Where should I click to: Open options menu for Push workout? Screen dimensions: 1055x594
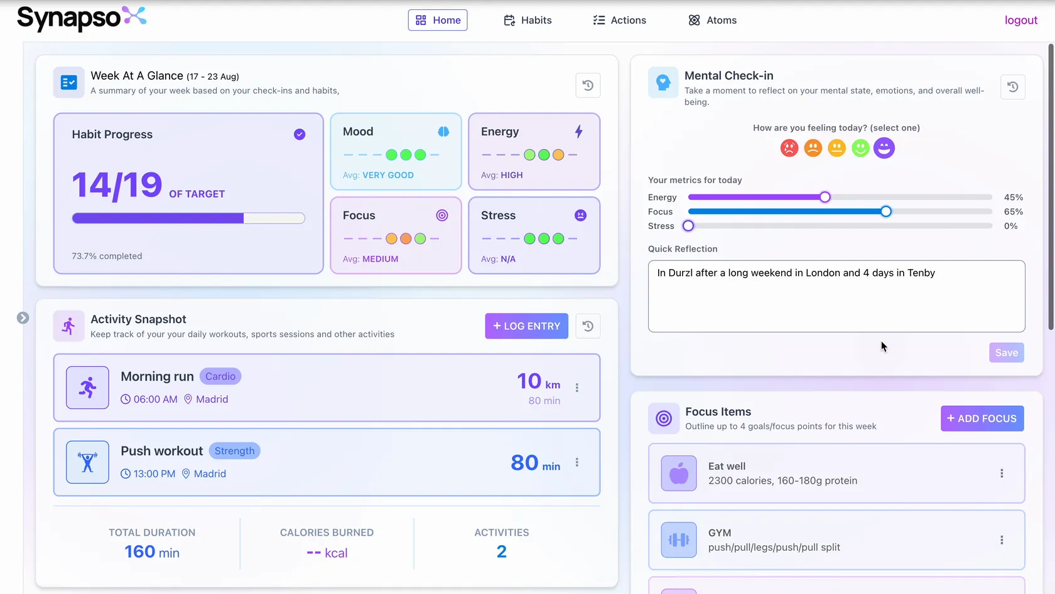577,462
